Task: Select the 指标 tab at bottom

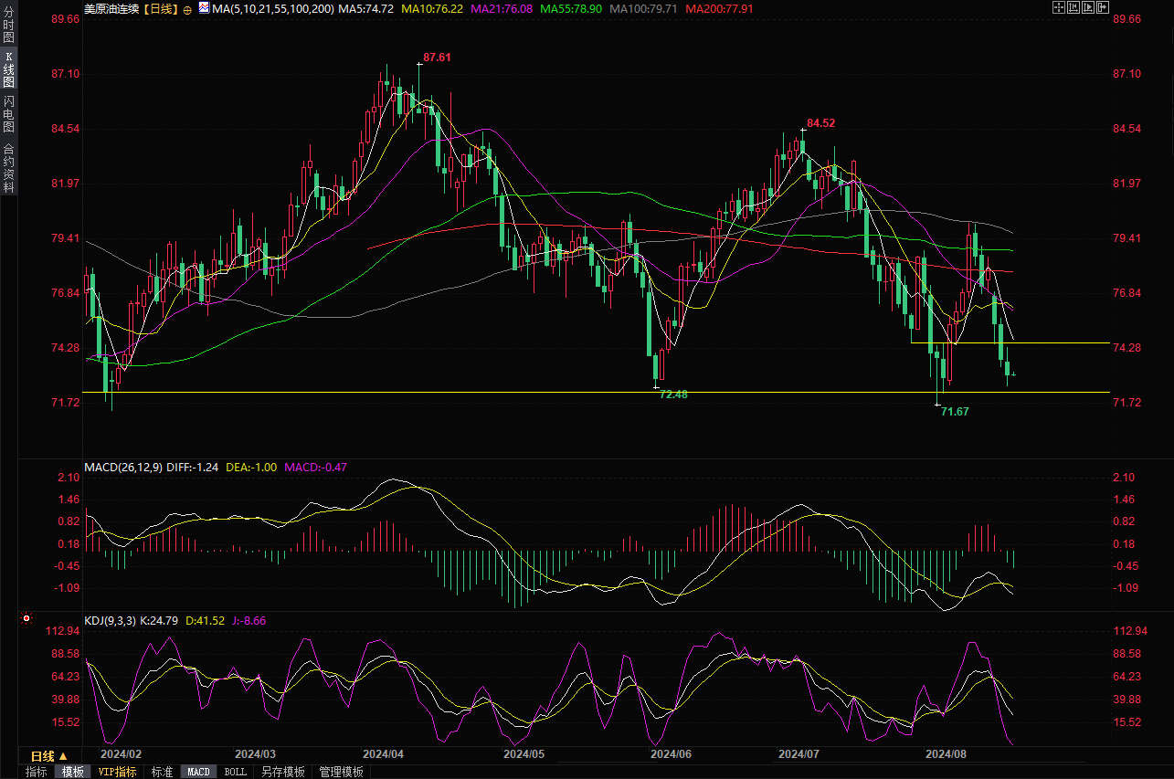Action: click(37, 772)
